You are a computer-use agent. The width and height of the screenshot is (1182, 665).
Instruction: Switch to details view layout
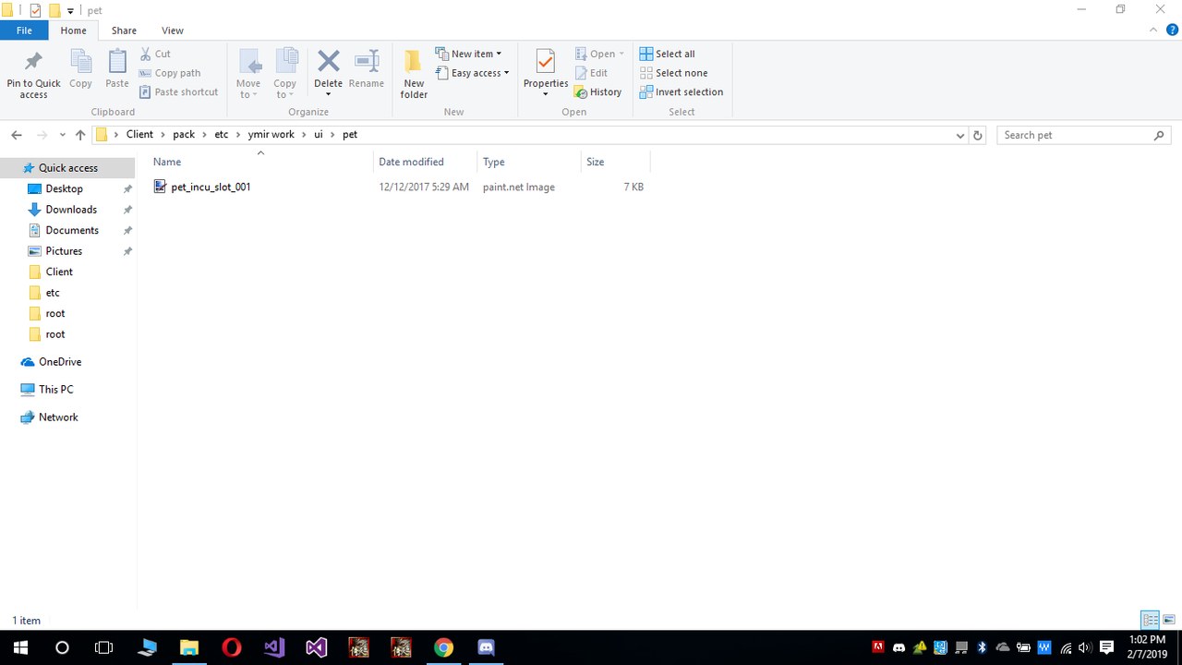[x=1151, y=620]
